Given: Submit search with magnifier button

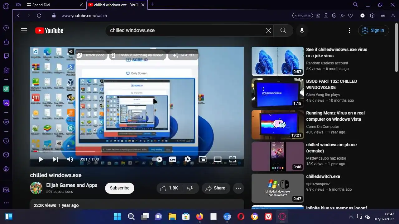Looking at the screenshot, I should click(283, 30).
